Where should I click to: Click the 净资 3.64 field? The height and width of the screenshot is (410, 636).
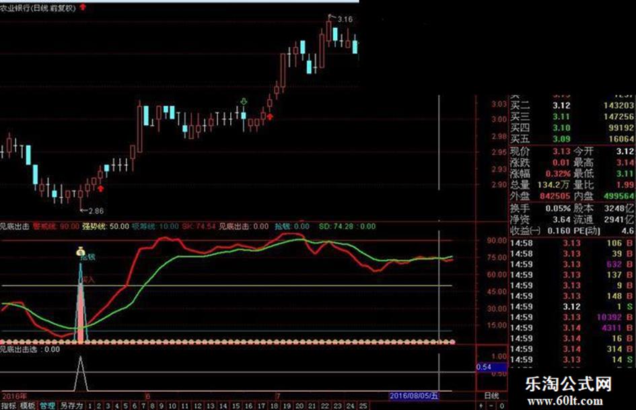point(540,219)
